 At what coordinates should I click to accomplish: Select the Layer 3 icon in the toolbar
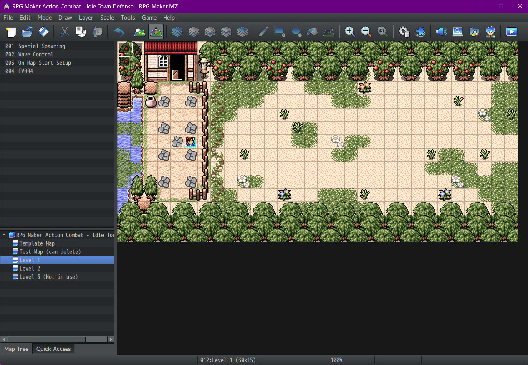point(226,32)
